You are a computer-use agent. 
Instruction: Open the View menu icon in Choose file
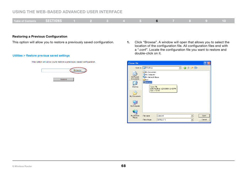196,68
